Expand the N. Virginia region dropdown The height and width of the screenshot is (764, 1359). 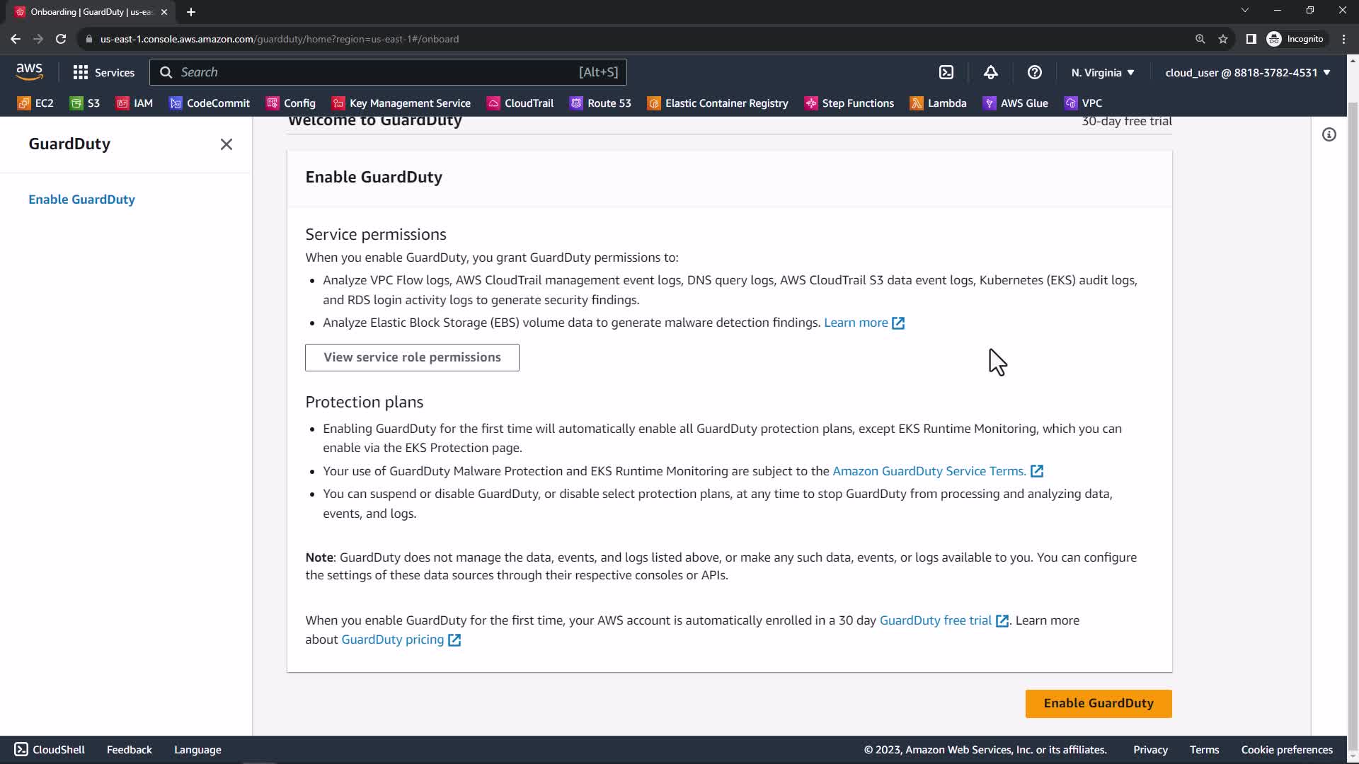(1102, 72)
